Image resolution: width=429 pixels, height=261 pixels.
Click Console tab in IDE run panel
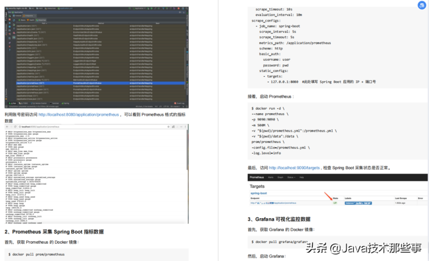pyautogui.click(x=17, y=16)
